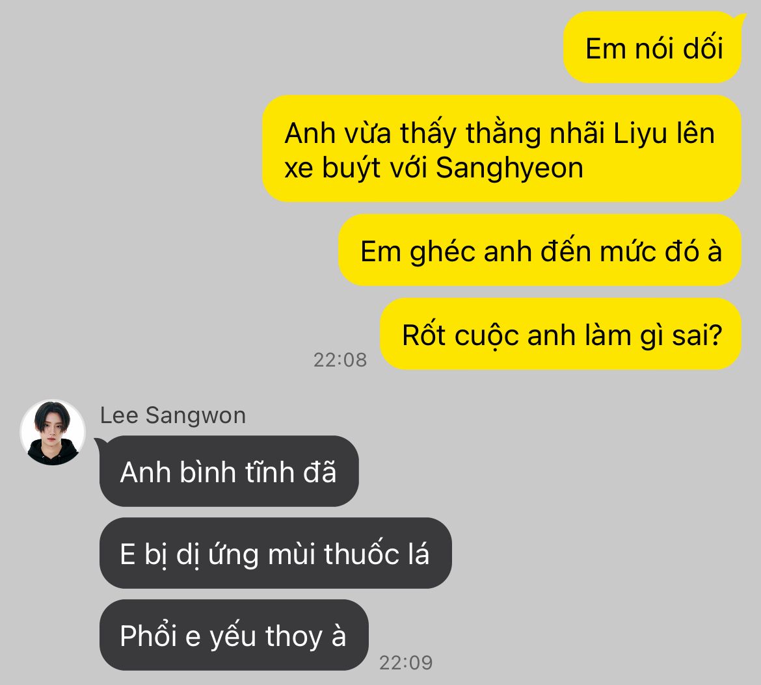Click the word "Sanghyeon" in the yellow message
This screenshot has height=685, width=761.
coord(509,169)
